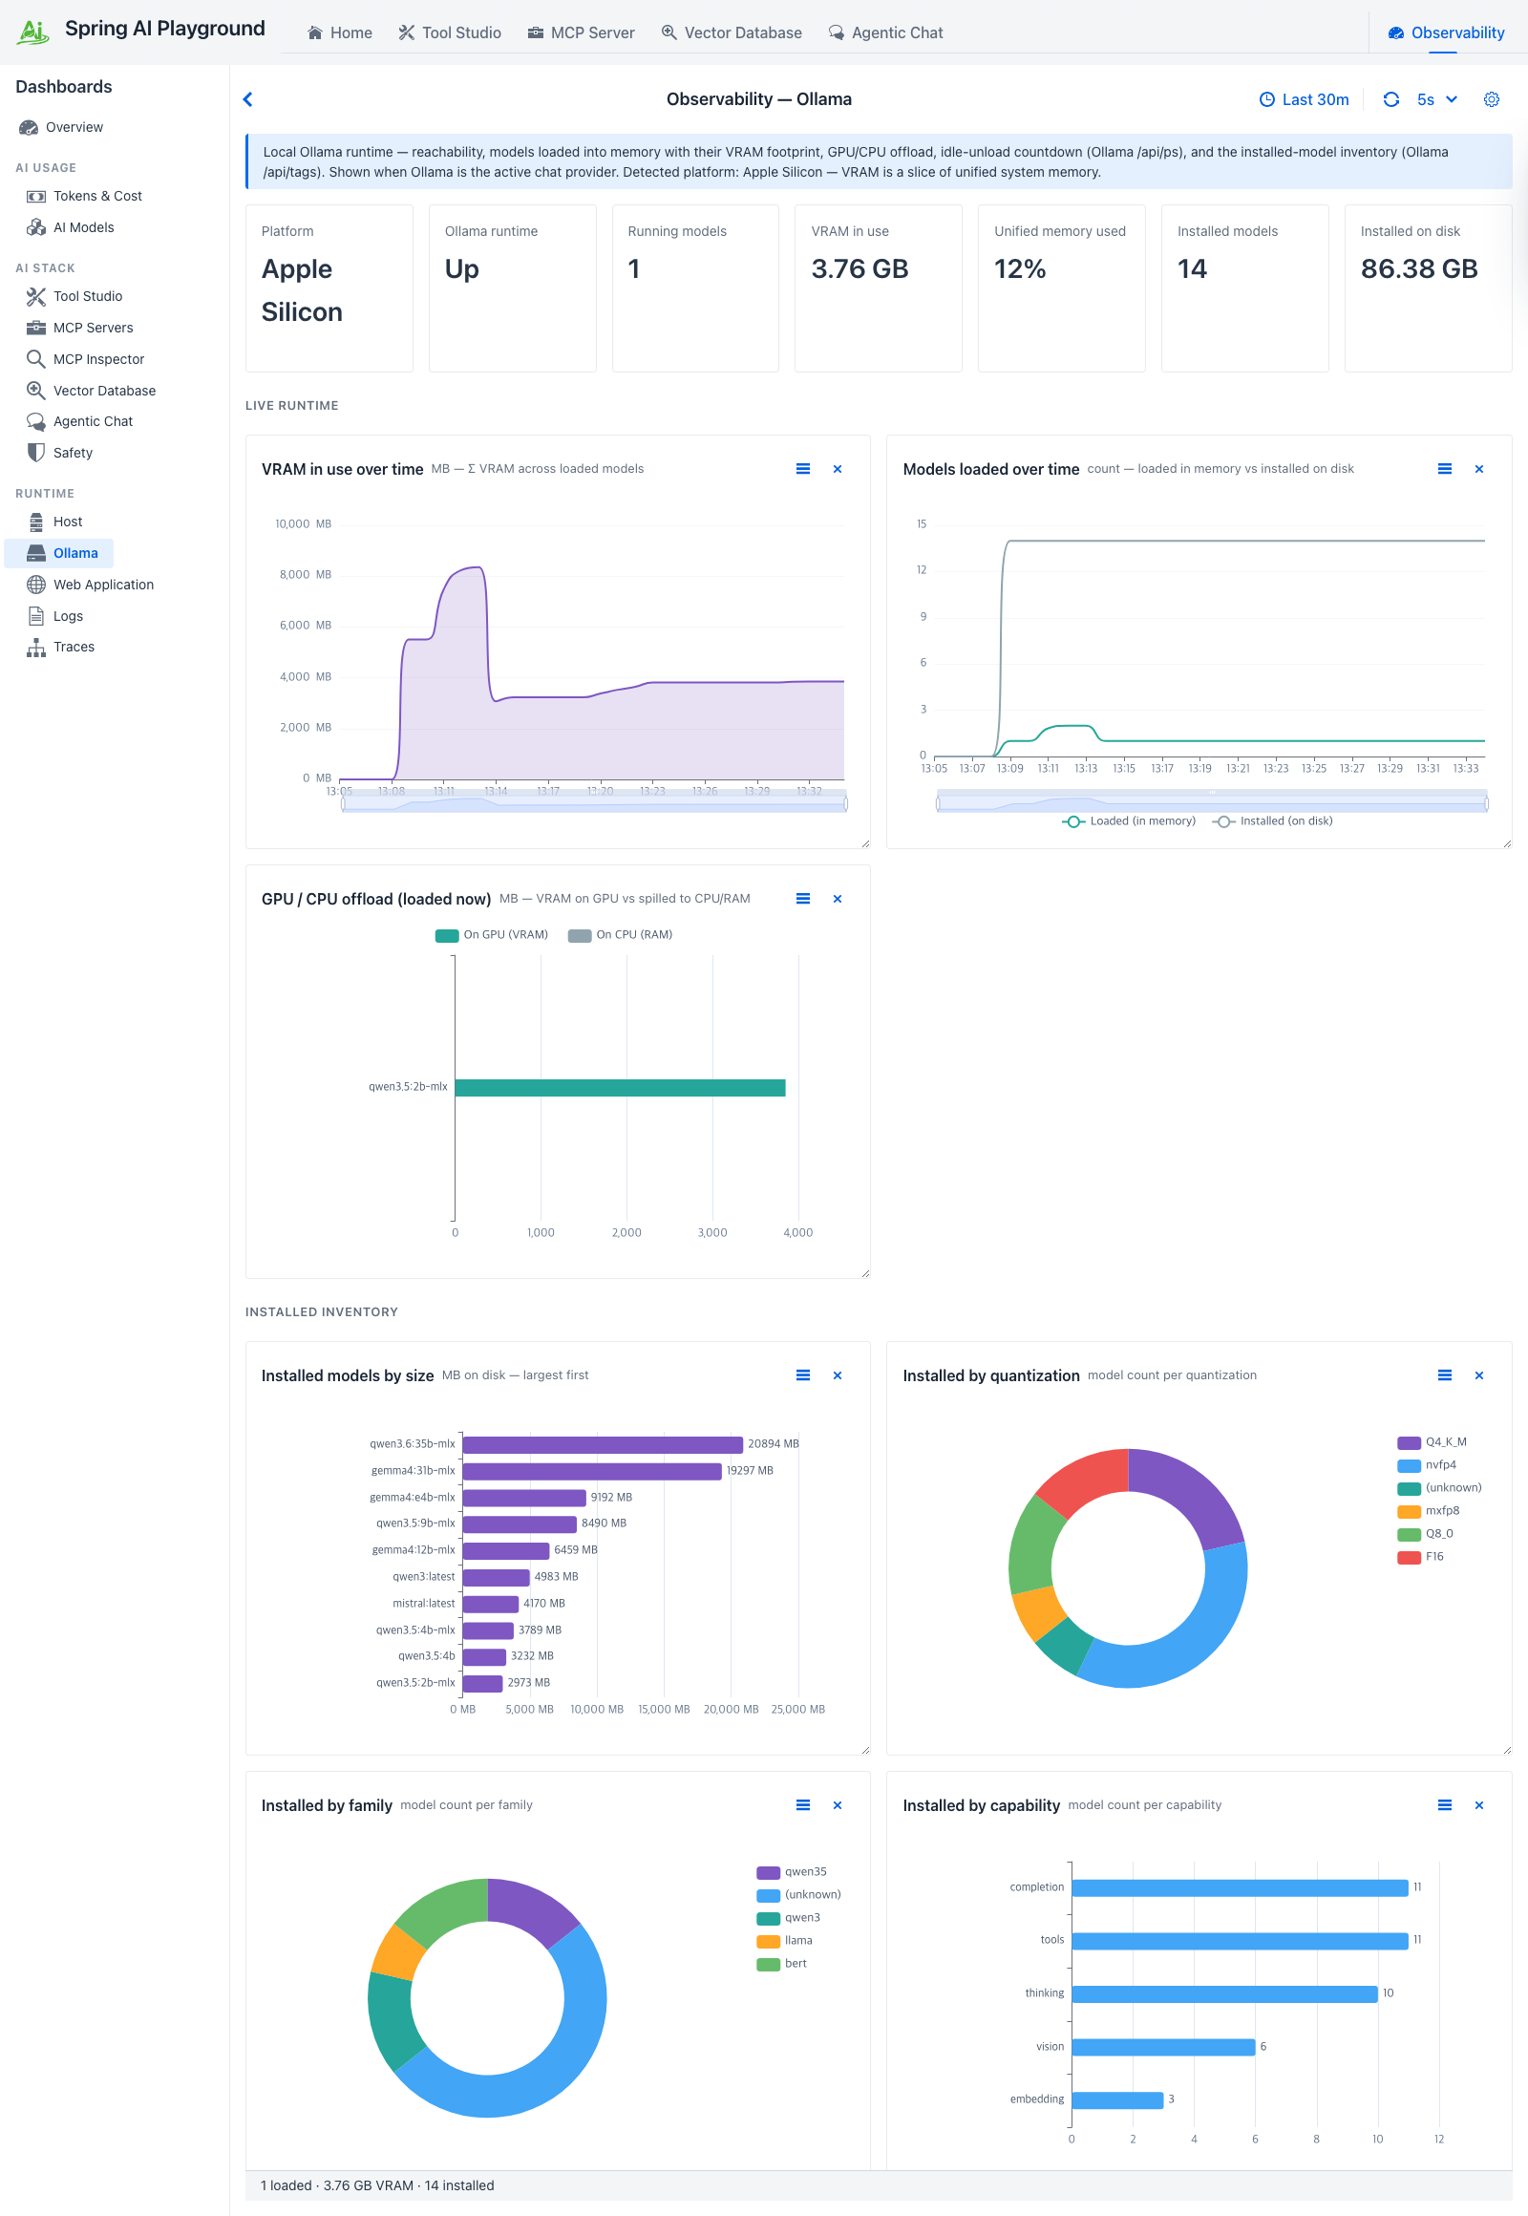This screenshot has height=2216, width=1528.
Task: Toggle Loaded (in memory) legend series
Action: [1129, 821]
